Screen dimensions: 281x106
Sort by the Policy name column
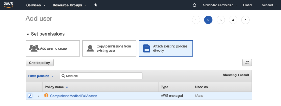(x=56, y=87)
